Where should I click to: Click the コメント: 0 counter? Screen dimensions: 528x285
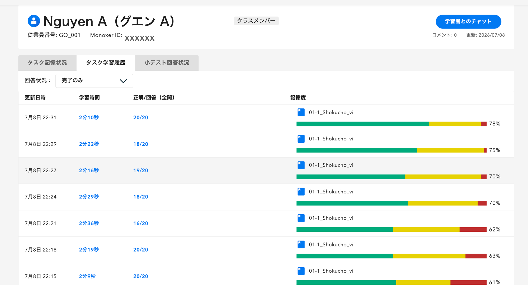[444, 35]
